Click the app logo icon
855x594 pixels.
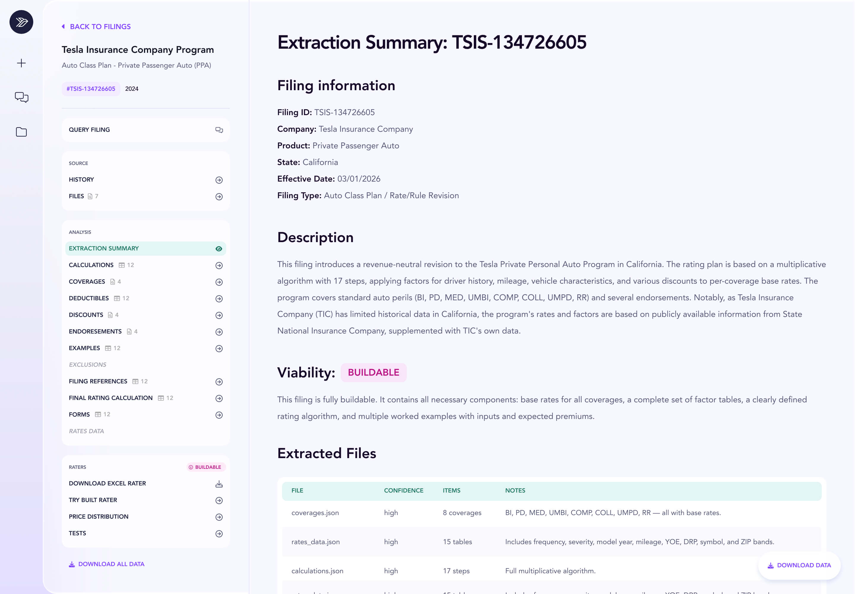[x=21, y=22]
